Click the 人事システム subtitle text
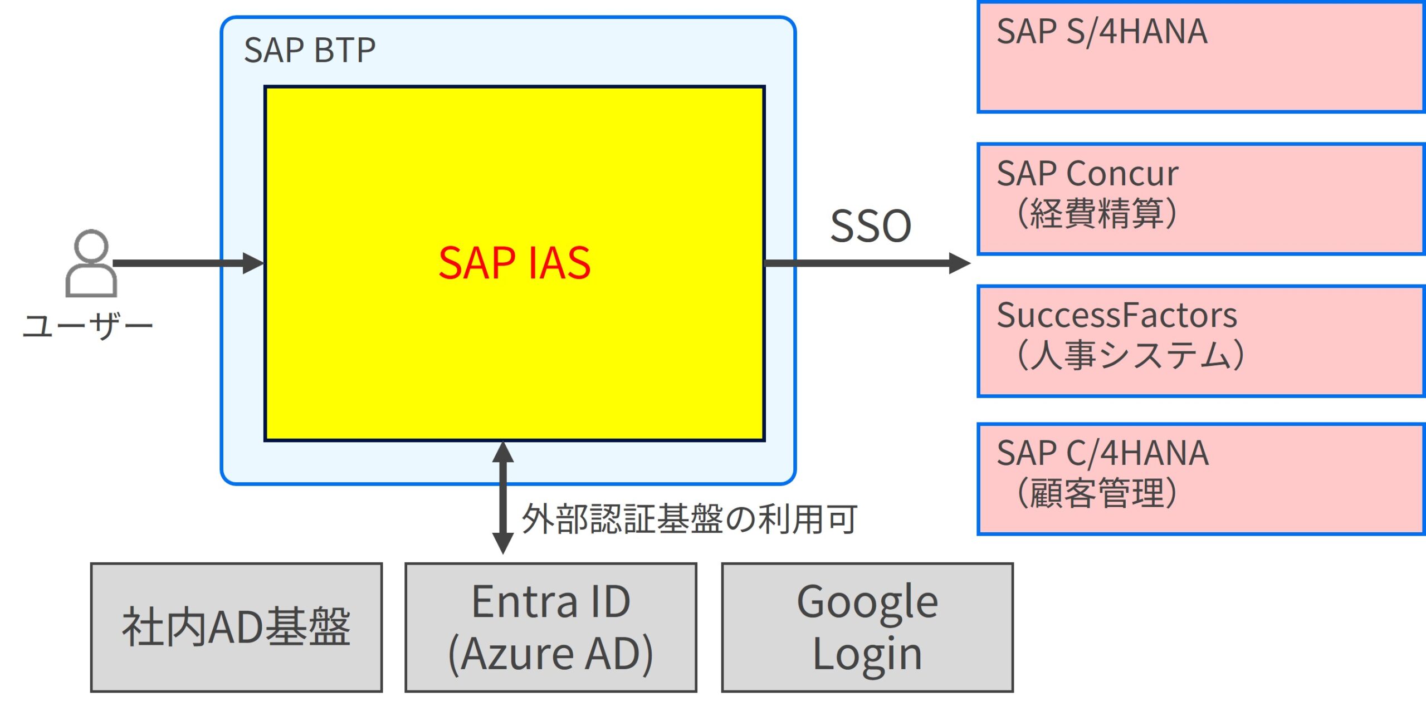 [x=1130, y=355]
